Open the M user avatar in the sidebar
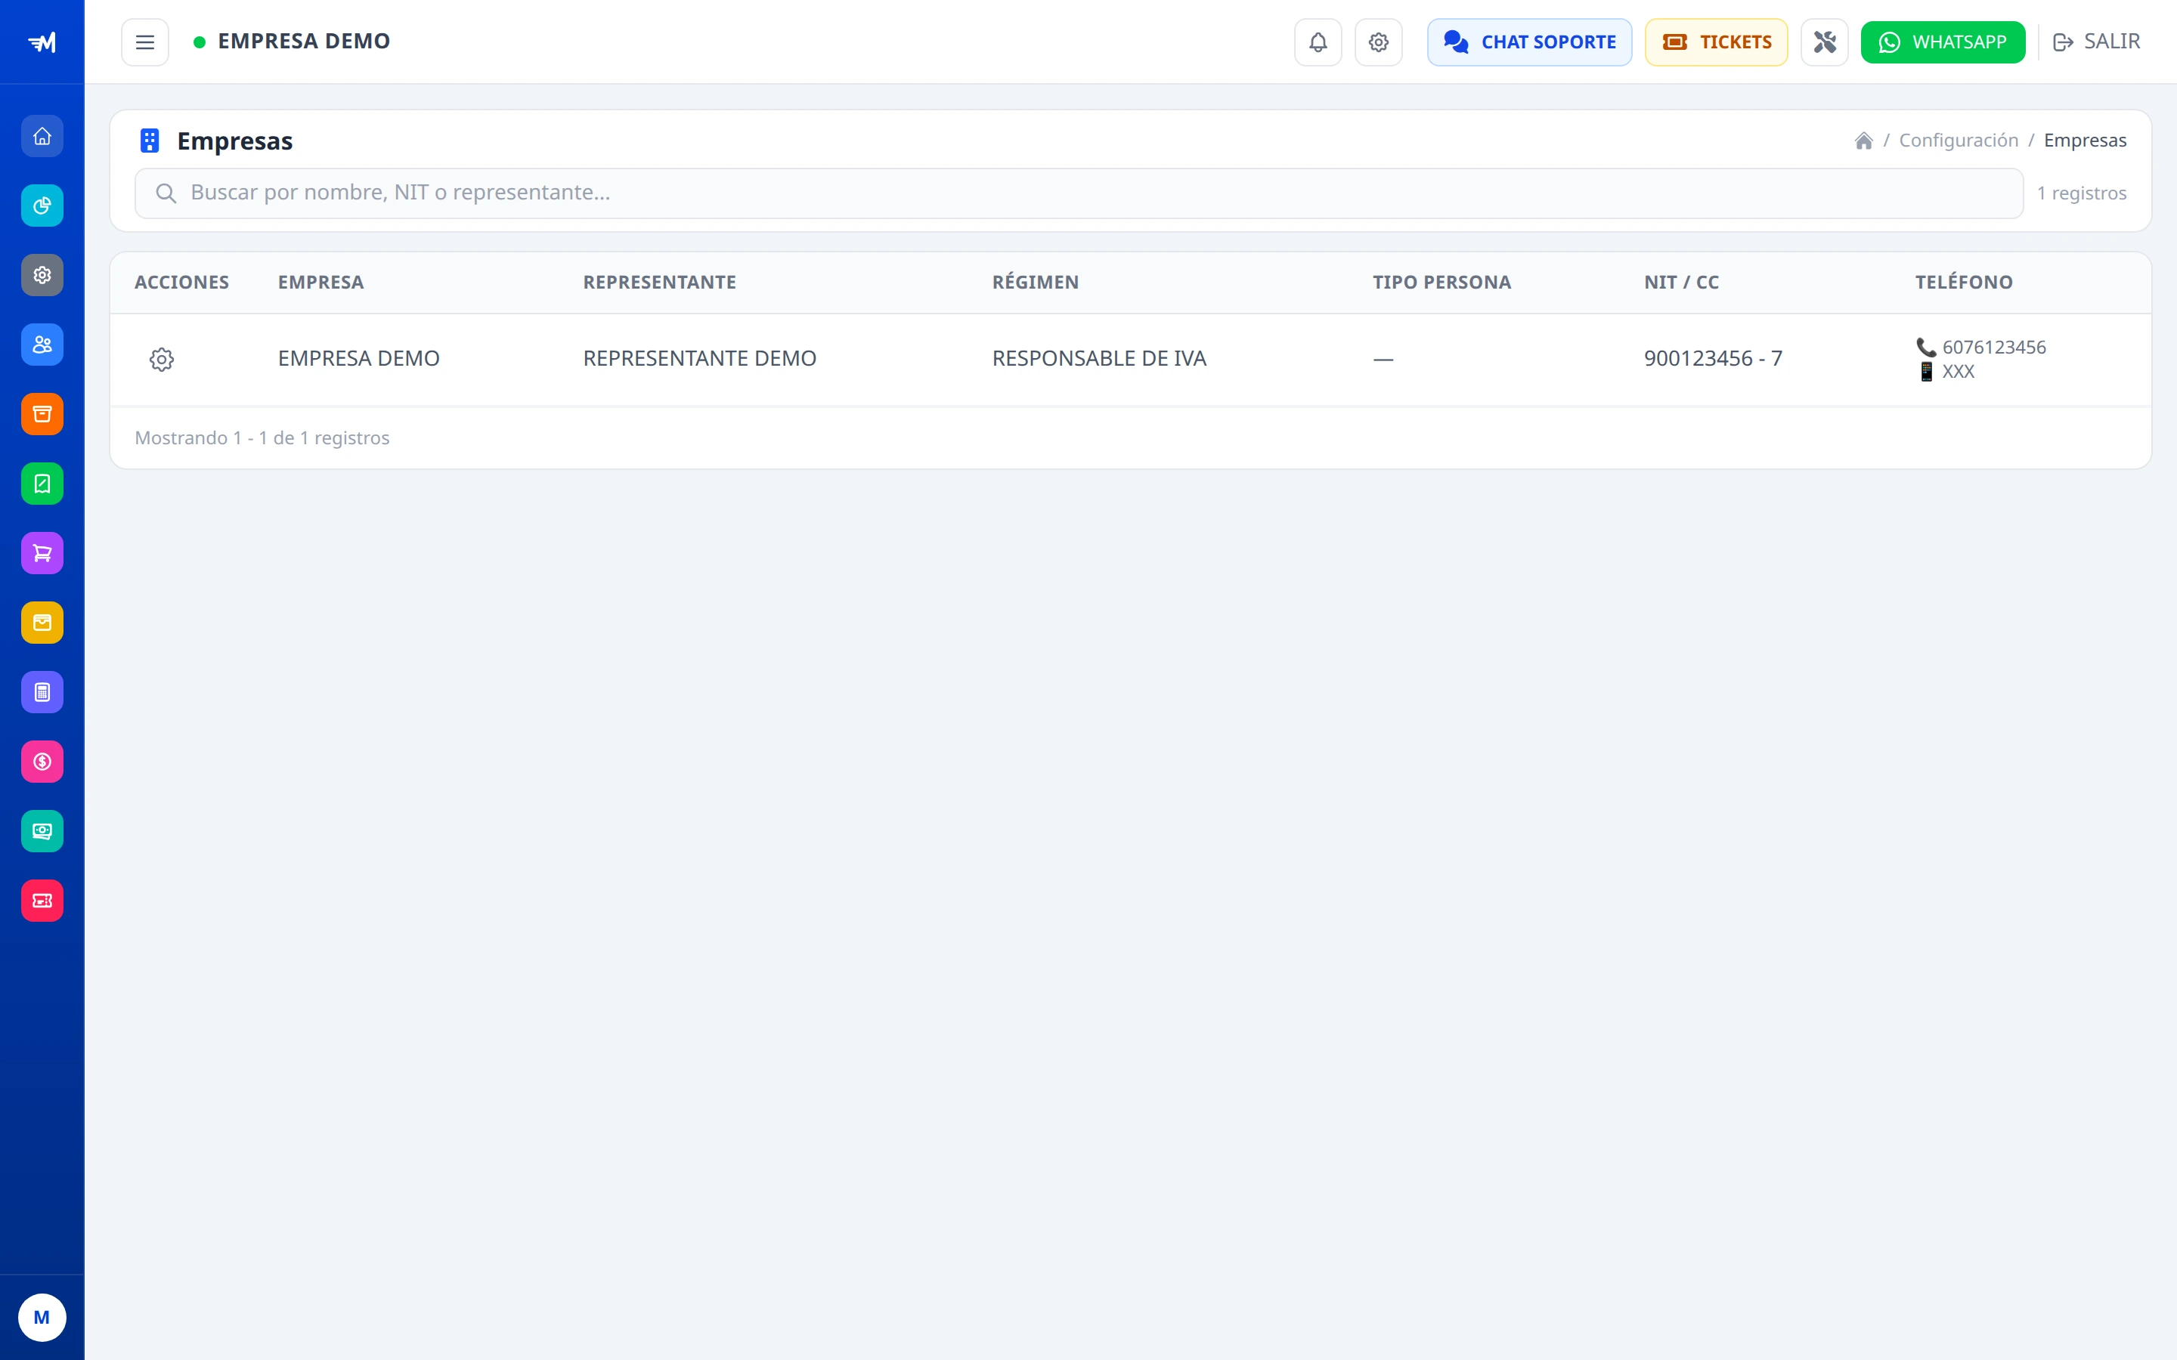This screenshot has width=2177, height=1360. (x=42, y=1318)
